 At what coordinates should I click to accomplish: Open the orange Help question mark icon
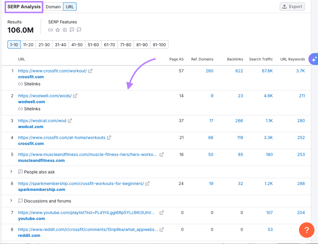click(306, 230)
